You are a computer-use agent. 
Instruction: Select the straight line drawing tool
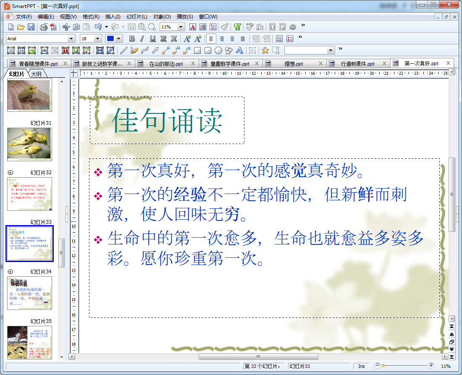(123, 50)
